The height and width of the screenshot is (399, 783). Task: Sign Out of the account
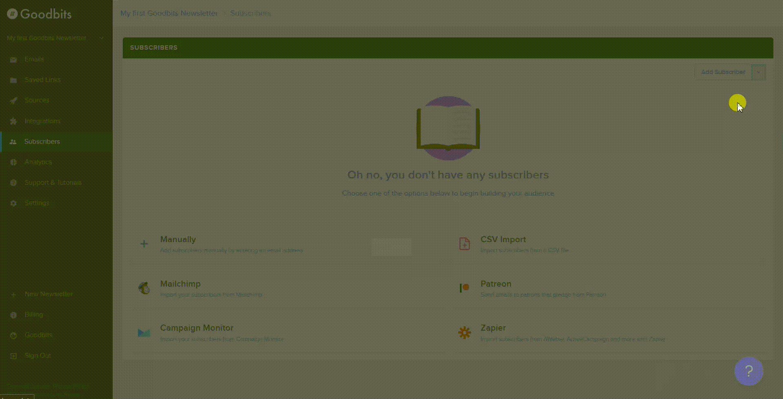[38, 356]
